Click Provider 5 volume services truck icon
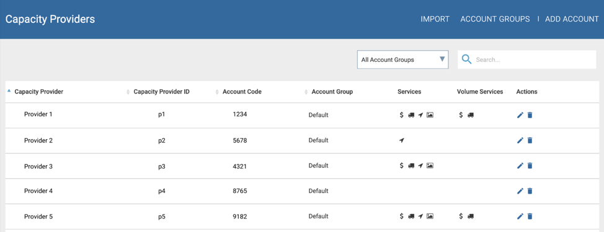 [470, 217]
